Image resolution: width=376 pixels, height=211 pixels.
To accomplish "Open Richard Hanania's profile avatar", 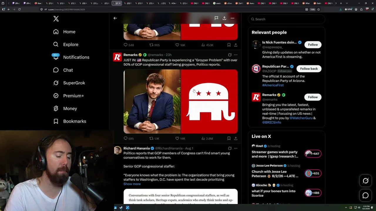I will click(117, 150).
